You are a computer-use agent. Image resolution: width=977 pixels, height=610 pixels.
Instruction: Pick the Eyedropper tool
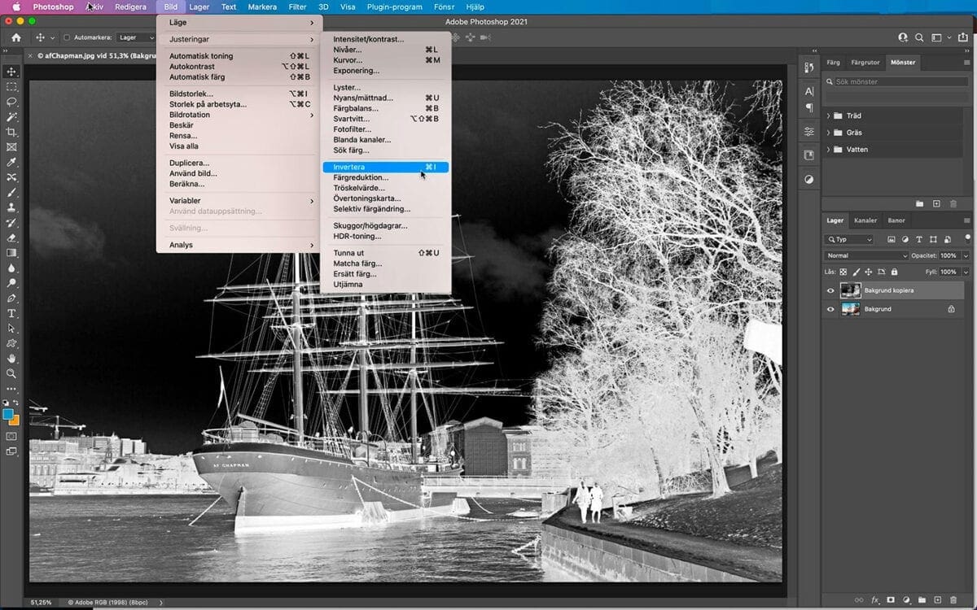(11, 162)
